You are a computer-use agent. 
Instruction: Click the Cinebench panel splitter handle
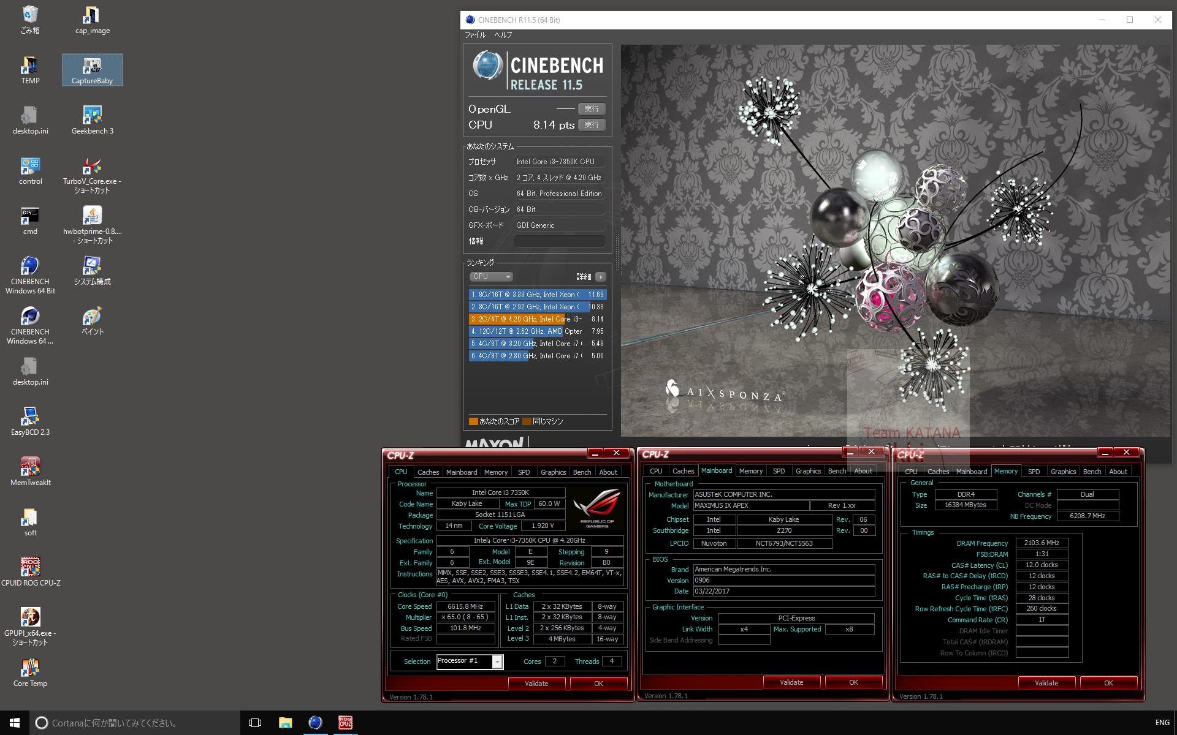point(617,252)
